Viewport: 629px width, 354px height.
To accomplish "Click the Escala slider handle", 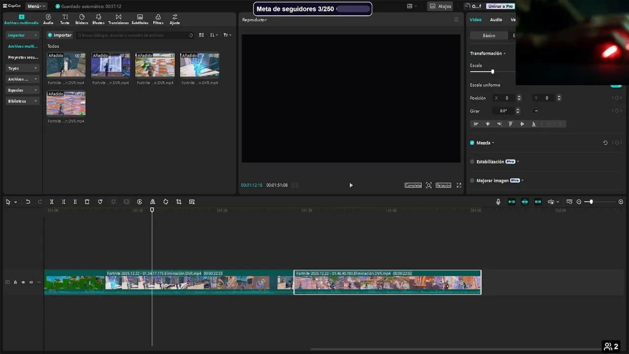I will click(x=492, y=72).
